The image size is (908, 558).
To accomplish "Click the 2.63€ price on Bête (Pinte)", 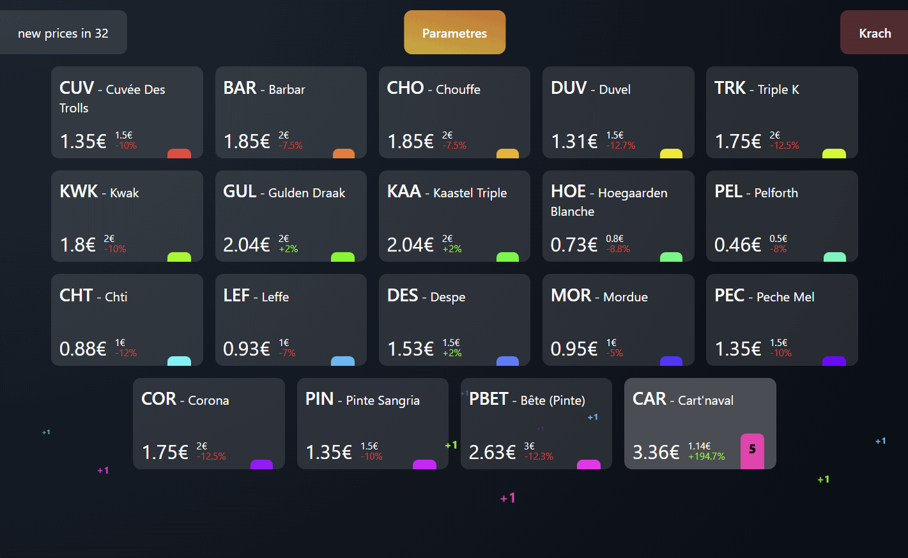I will (492, 453).
